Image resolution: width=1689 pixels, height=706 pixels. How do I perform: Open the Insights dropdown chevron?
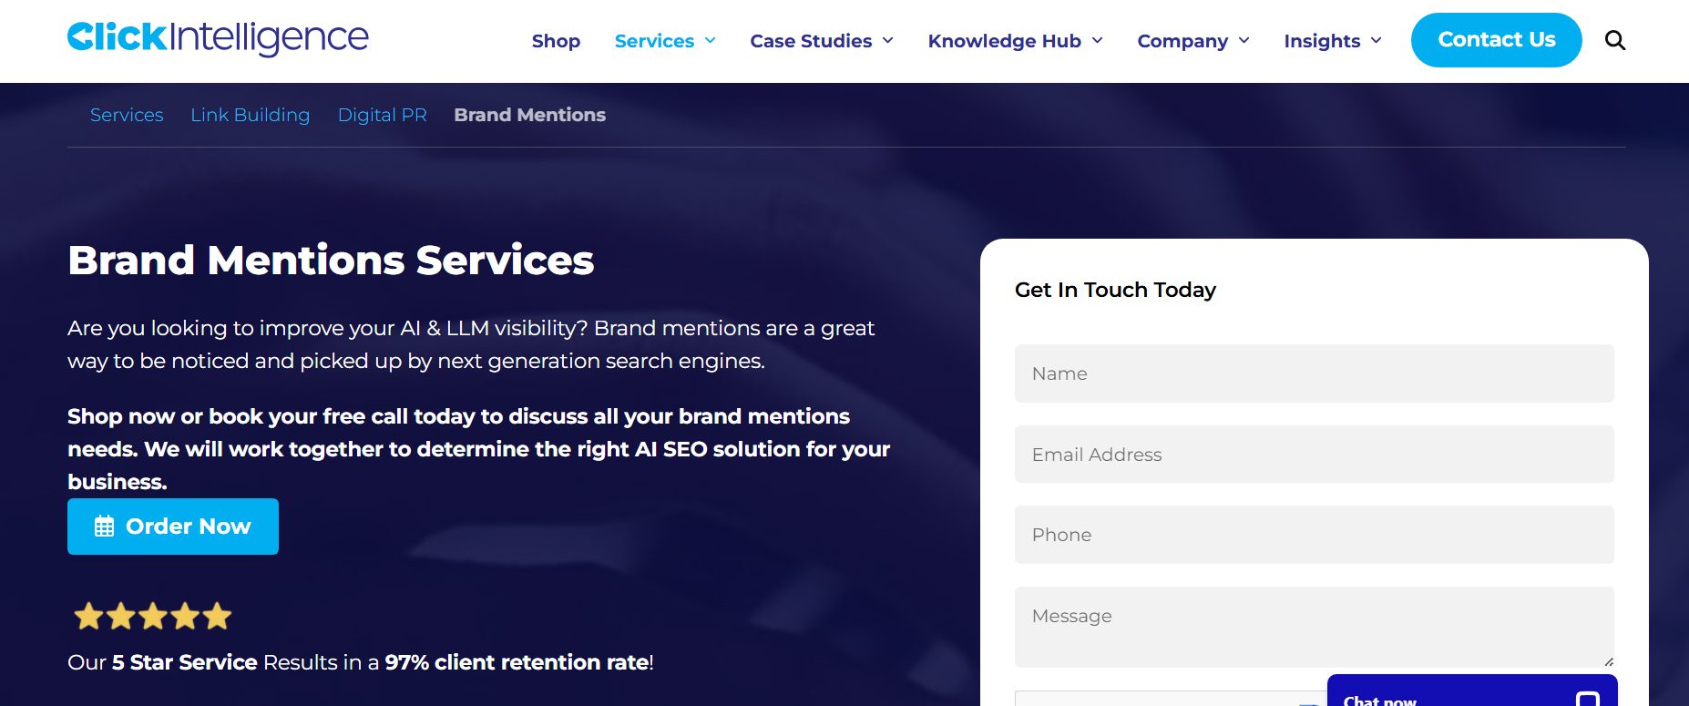pos(1377,41)
